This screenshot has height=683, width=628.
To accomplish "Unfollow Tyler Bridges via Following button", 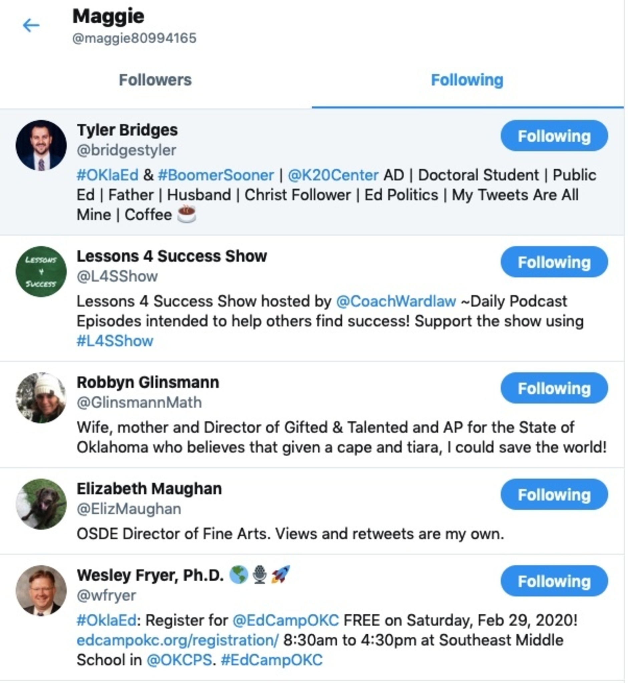I will tap(554, 136).
